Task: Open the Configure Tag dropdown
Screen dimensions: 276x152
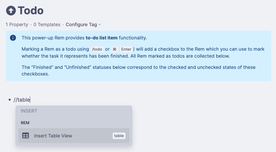Action: click(81, 25)
